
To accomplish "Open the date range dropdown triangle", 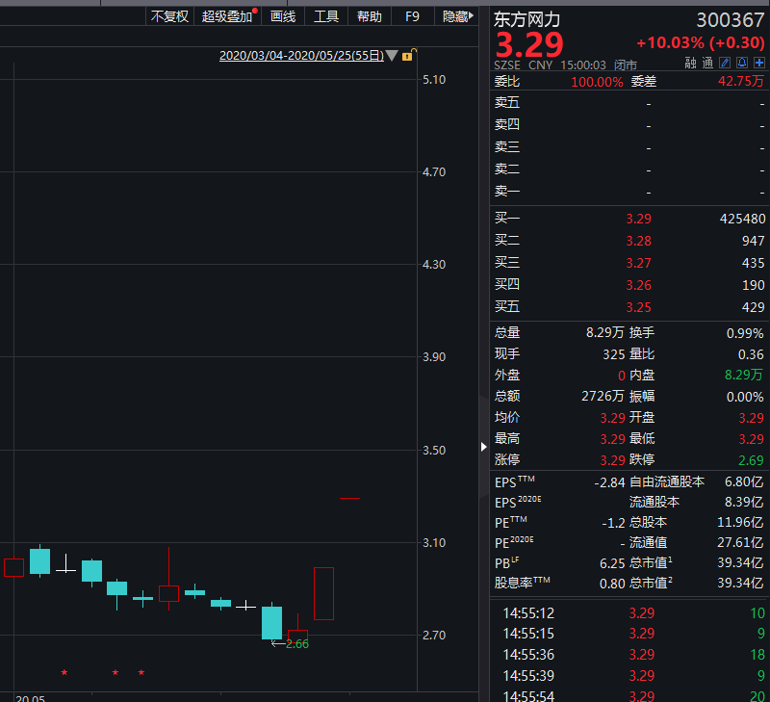I will (x=392, y=56).
